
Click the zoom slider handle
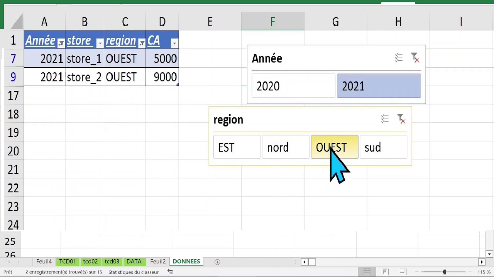pyautogui.click(x=445, y=272)
